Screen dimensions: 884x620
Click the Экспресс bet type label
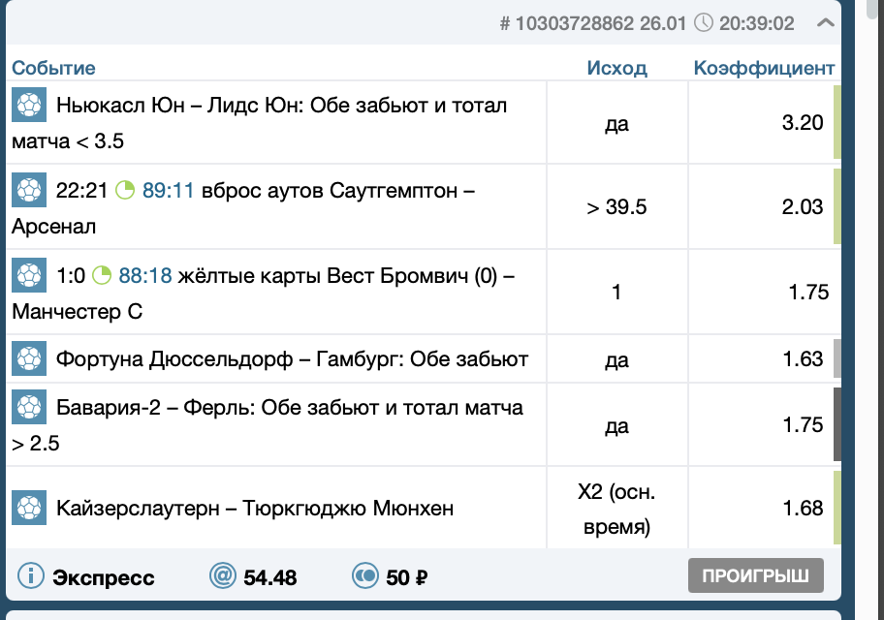coord(103,577)
